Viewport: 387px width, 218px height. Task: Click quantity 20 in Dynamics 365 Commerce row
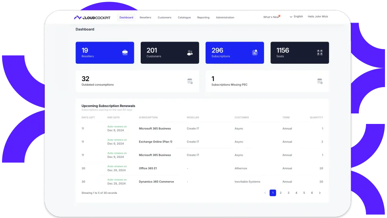coord(321,182)
